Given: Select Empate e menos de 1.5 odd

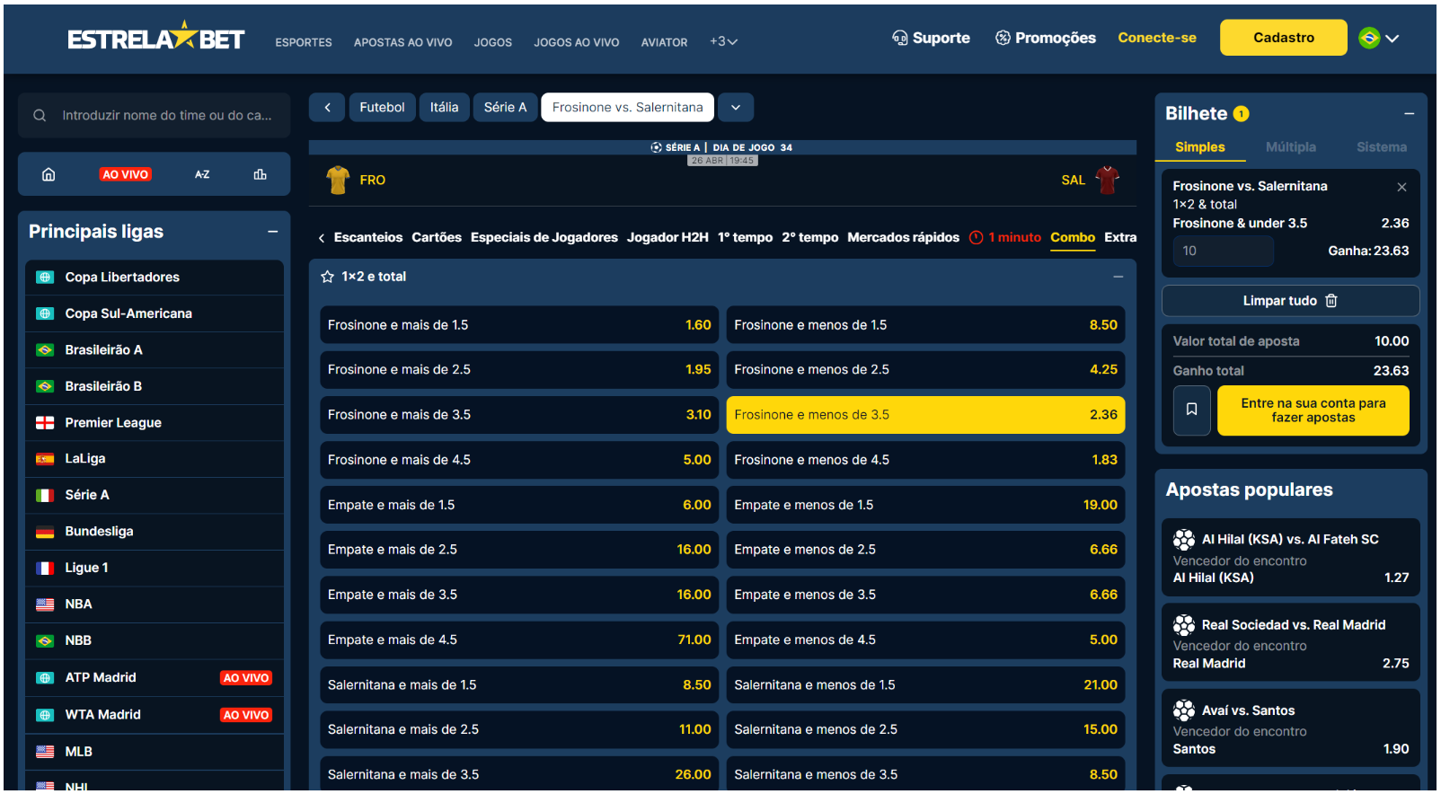Looking at the screenshot, I should pyautogui.click(x=925, y=505).
